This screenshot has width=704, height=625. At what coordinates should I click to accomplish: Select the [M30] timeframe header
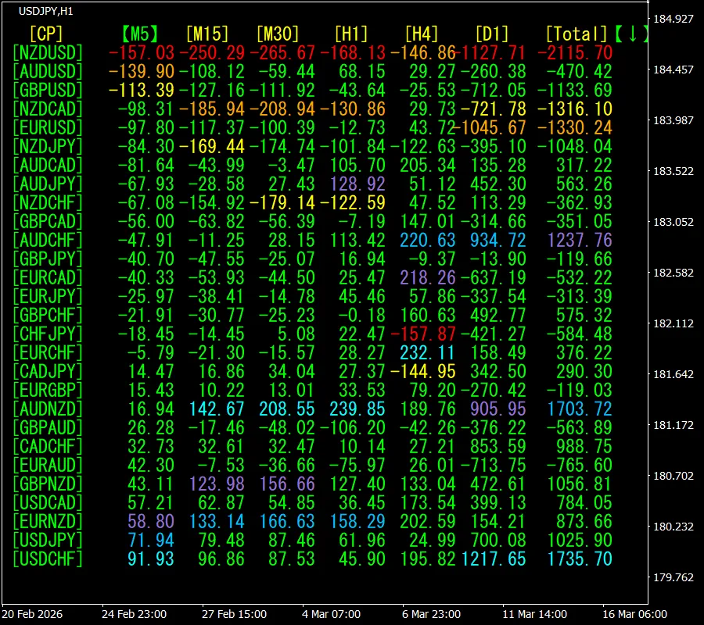point(278,34)
